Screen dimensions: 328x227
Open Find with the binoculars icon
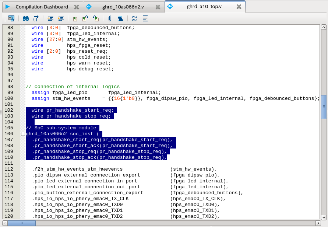(x=26, y=18)
